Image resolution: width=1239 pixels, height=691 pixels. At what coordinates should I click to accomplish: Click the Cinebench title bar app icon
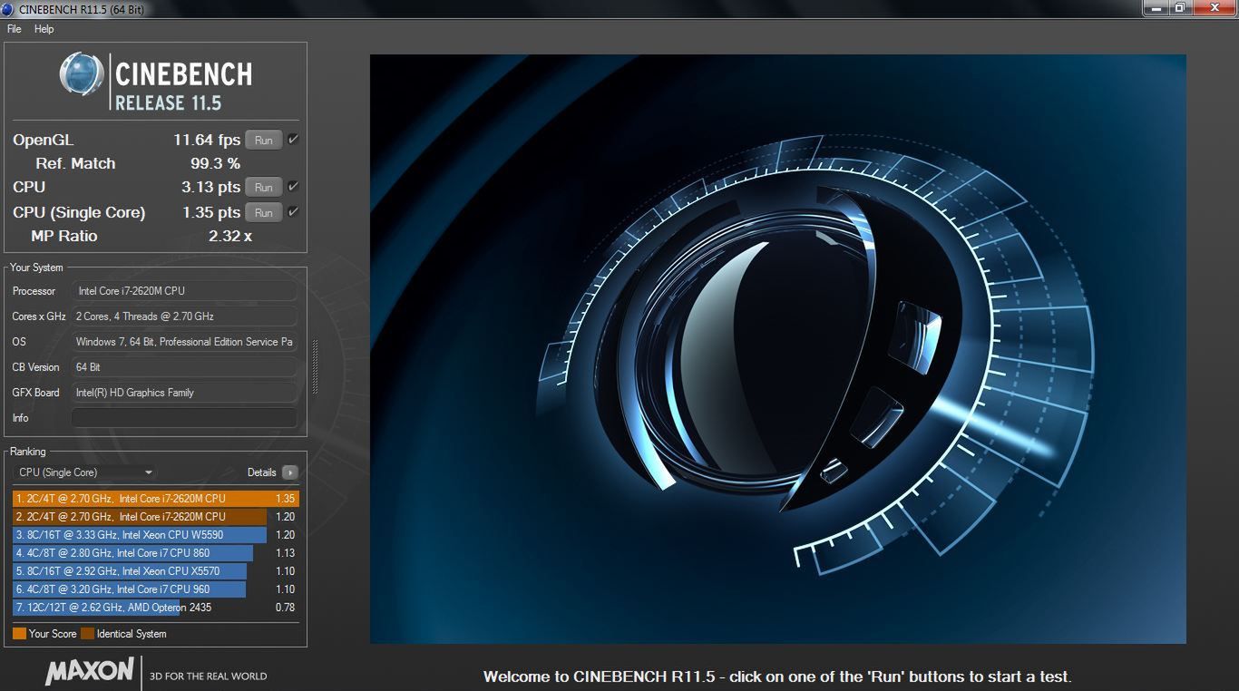click(x=8, y=9)
